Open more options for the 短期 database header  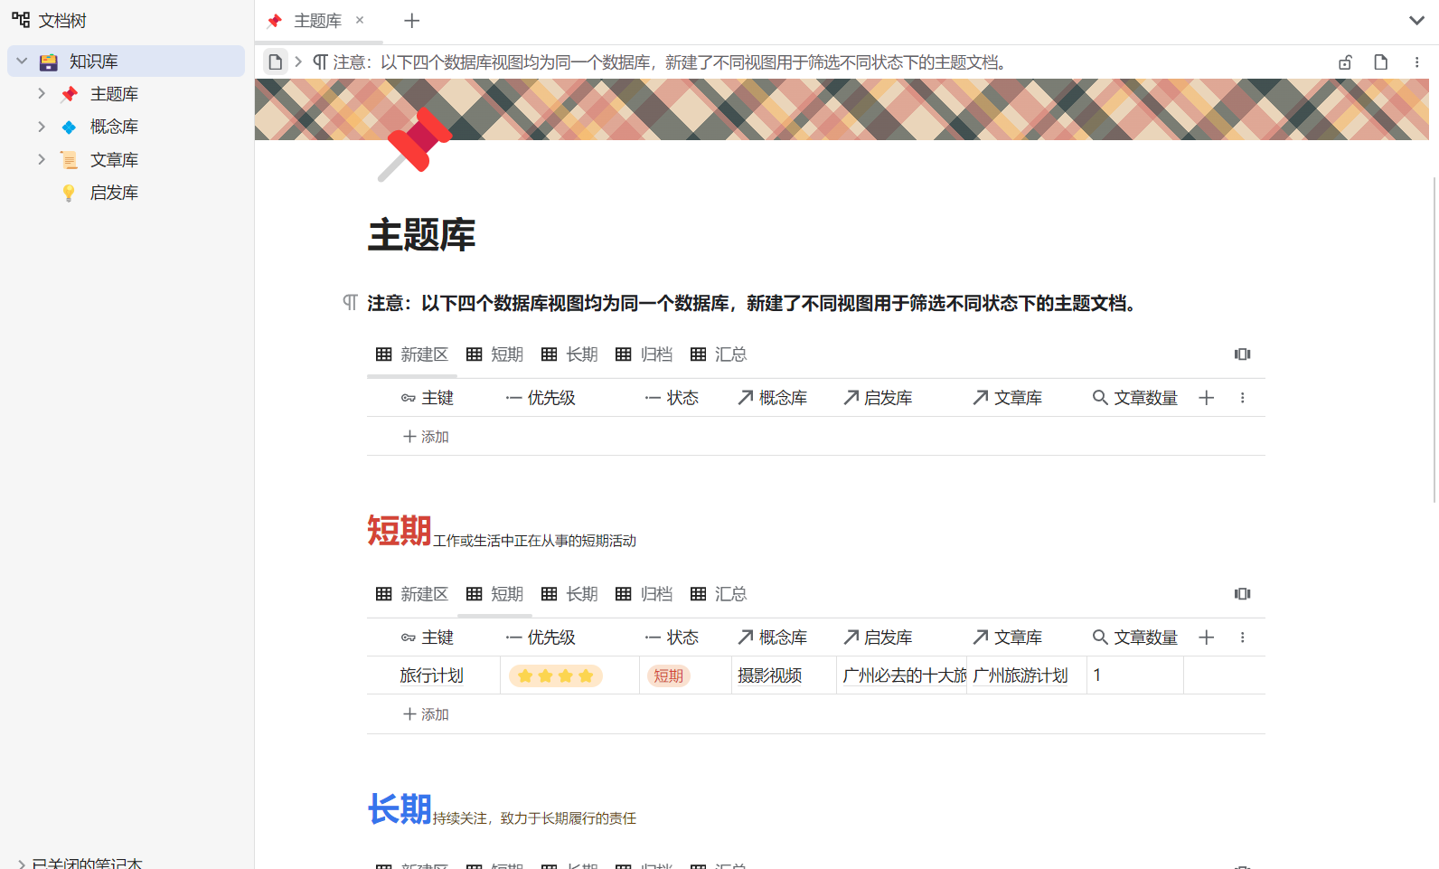[1242, 638]
